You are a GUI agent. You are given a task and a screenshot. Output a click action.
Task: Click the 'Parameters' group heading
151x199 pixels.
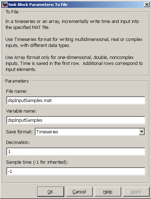tap(17, 81)
